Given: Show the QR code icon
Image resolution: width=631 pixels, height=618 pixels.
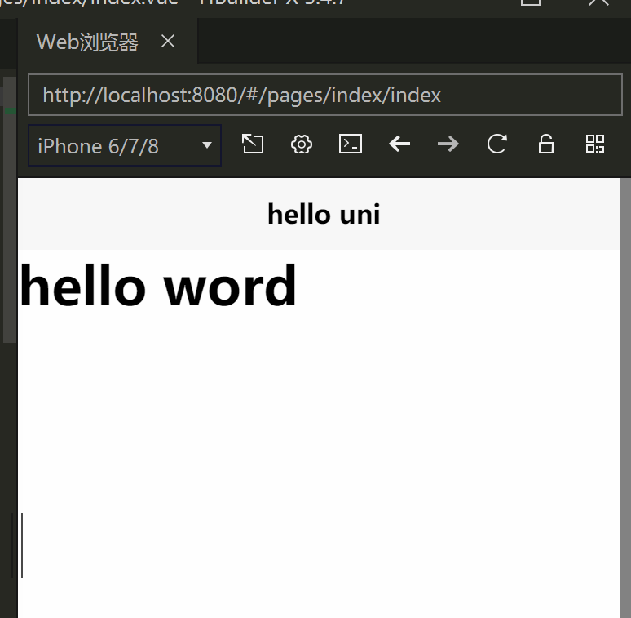Looking at the screenshot, I should [595, 144].
